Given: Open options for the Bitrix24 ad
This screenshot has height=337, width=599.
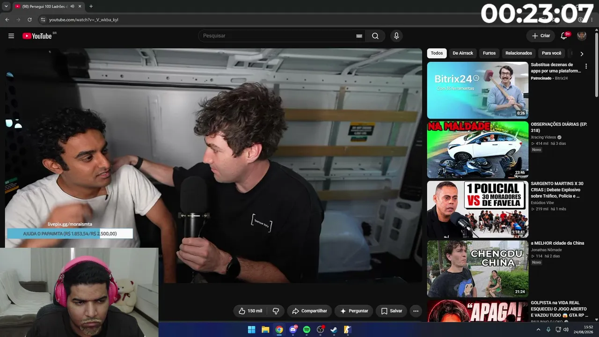Looking at the screenshot, I should [x=586, y=66].
